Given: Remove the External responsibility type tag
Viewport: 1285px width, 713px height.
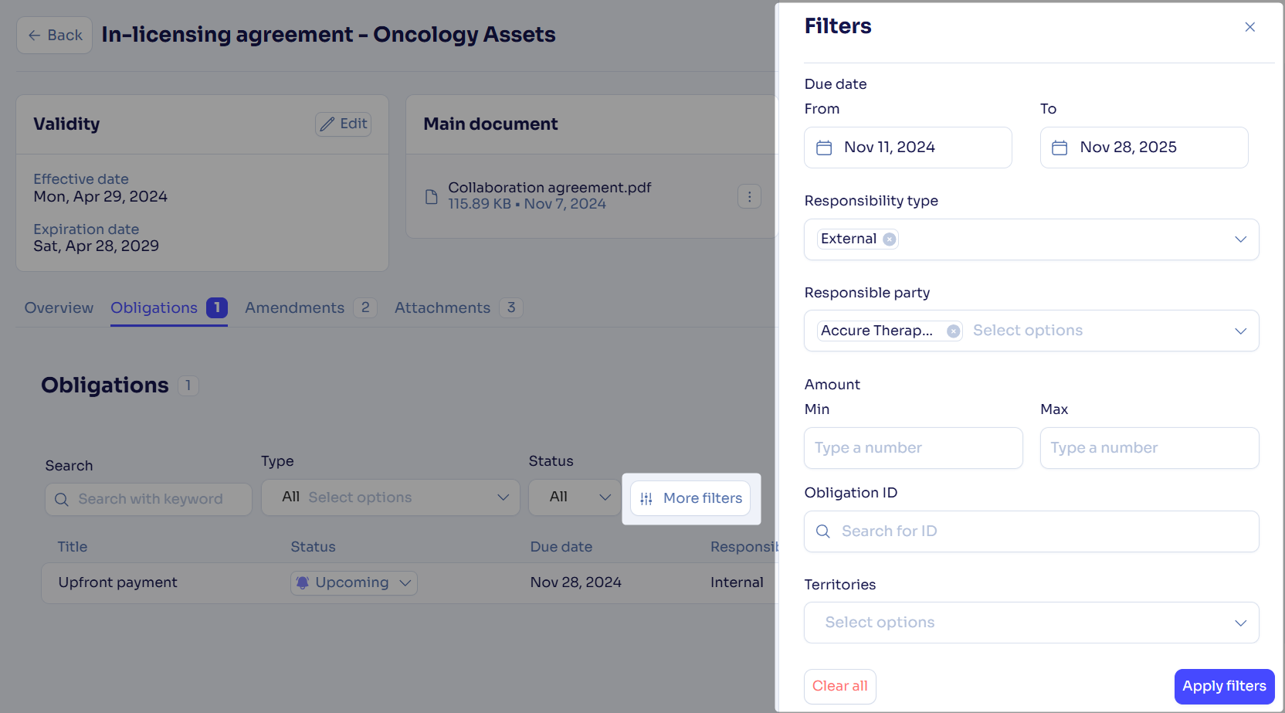Looking at the screenshot, I should point(890,239).
